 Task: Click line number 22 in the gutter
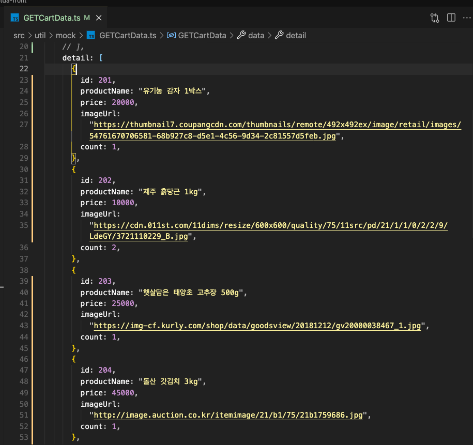(x=24, y=69)
